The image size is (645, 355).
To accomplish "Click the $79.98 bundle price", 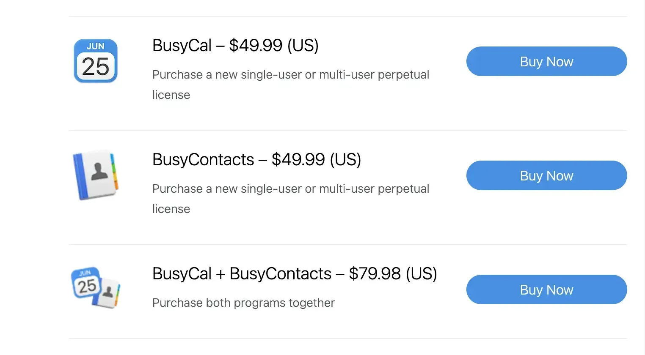I will [375, 273].
